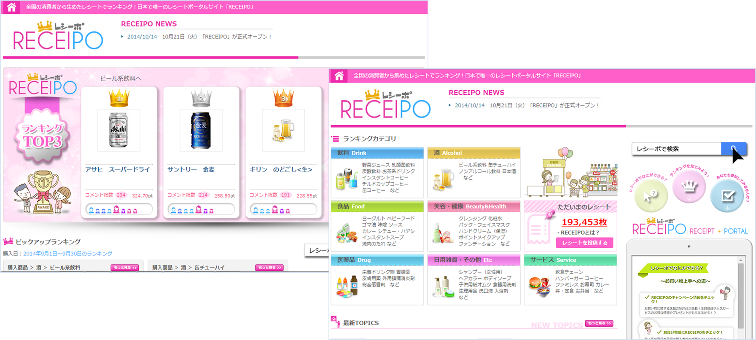
Task: Open the Drug category medicine bottles icon
Action: click(347, 286)
